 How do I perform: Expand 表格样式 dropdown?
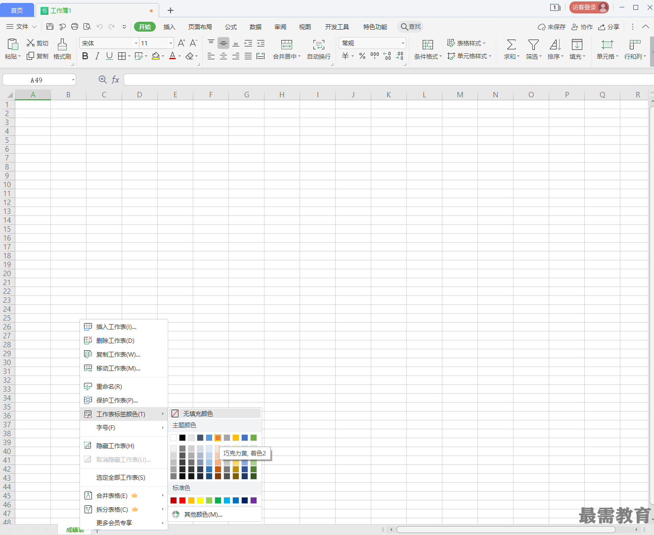click(467, 43)
